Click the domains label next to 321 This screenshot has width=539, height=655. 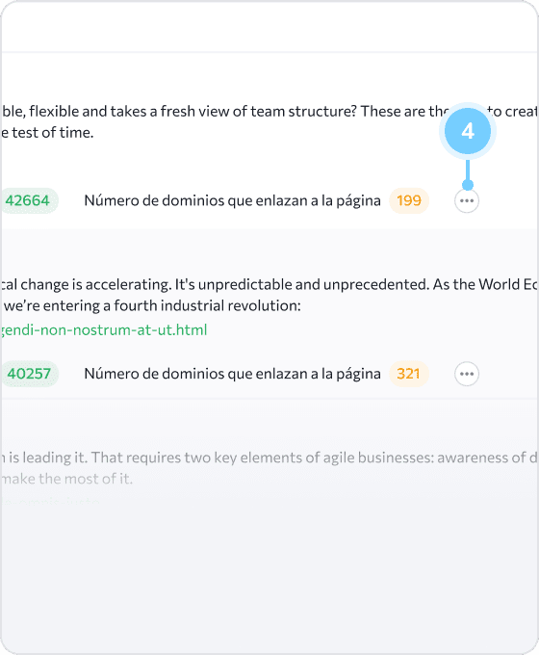[232, 374]
